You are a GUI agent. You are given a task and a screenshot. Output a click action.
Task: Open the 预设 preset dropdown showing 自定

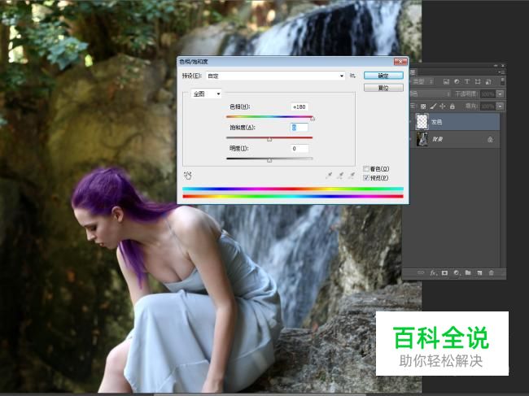click(276, 76)
